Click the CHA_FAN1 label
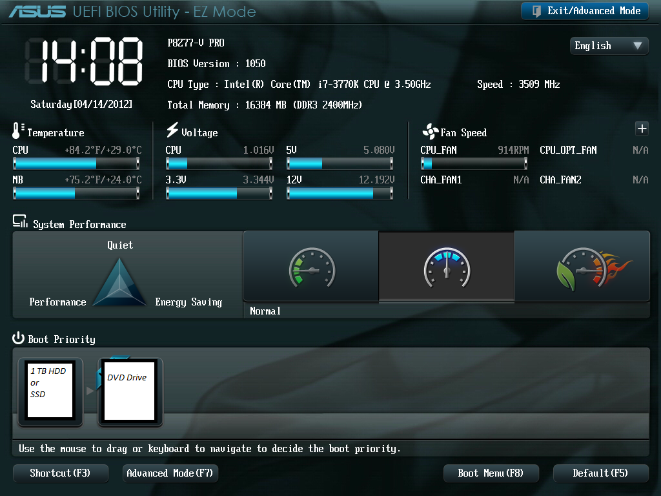This screenshot has width=661, height=496. point(441,180)
